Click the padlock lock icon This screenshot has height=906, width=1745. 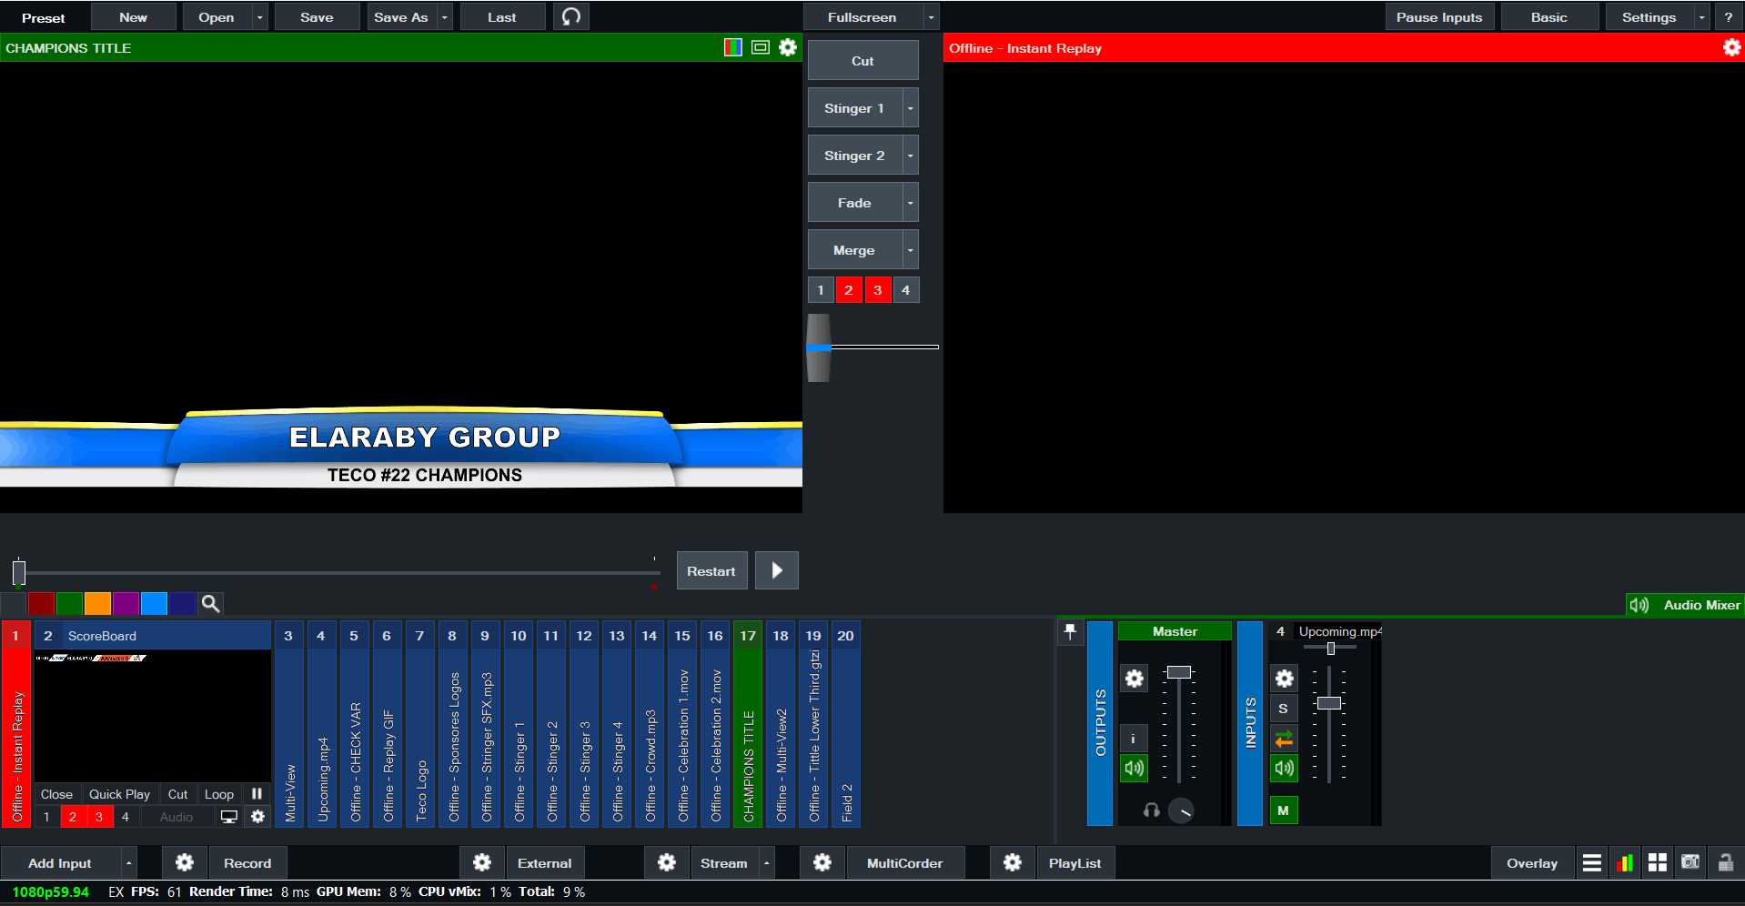point(1725,862)
